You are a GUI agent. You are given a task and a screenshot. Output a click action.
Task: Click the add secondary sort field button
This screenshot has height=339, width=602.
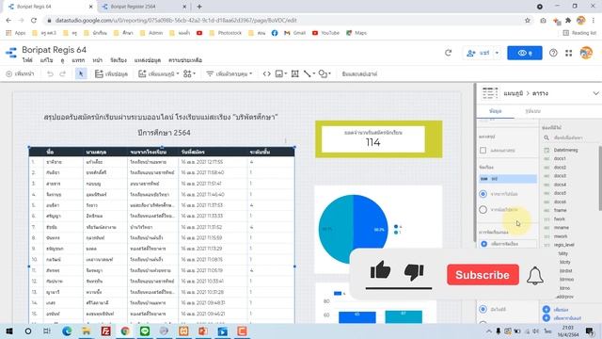pos(507,244)
